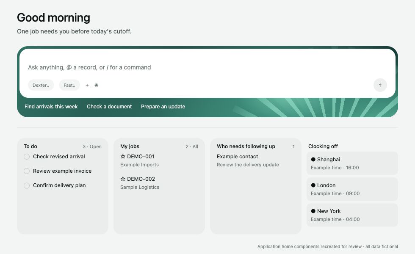Complete the 'Confirm delivery plan' task
This screenshot has height=254, width=415.
27,185
